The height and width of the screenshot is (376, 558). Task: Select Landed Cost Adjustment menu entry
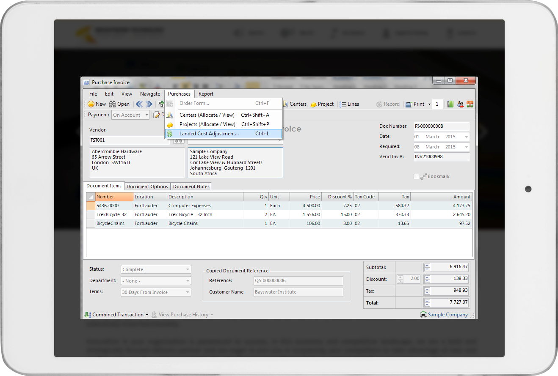pos(209,134)
